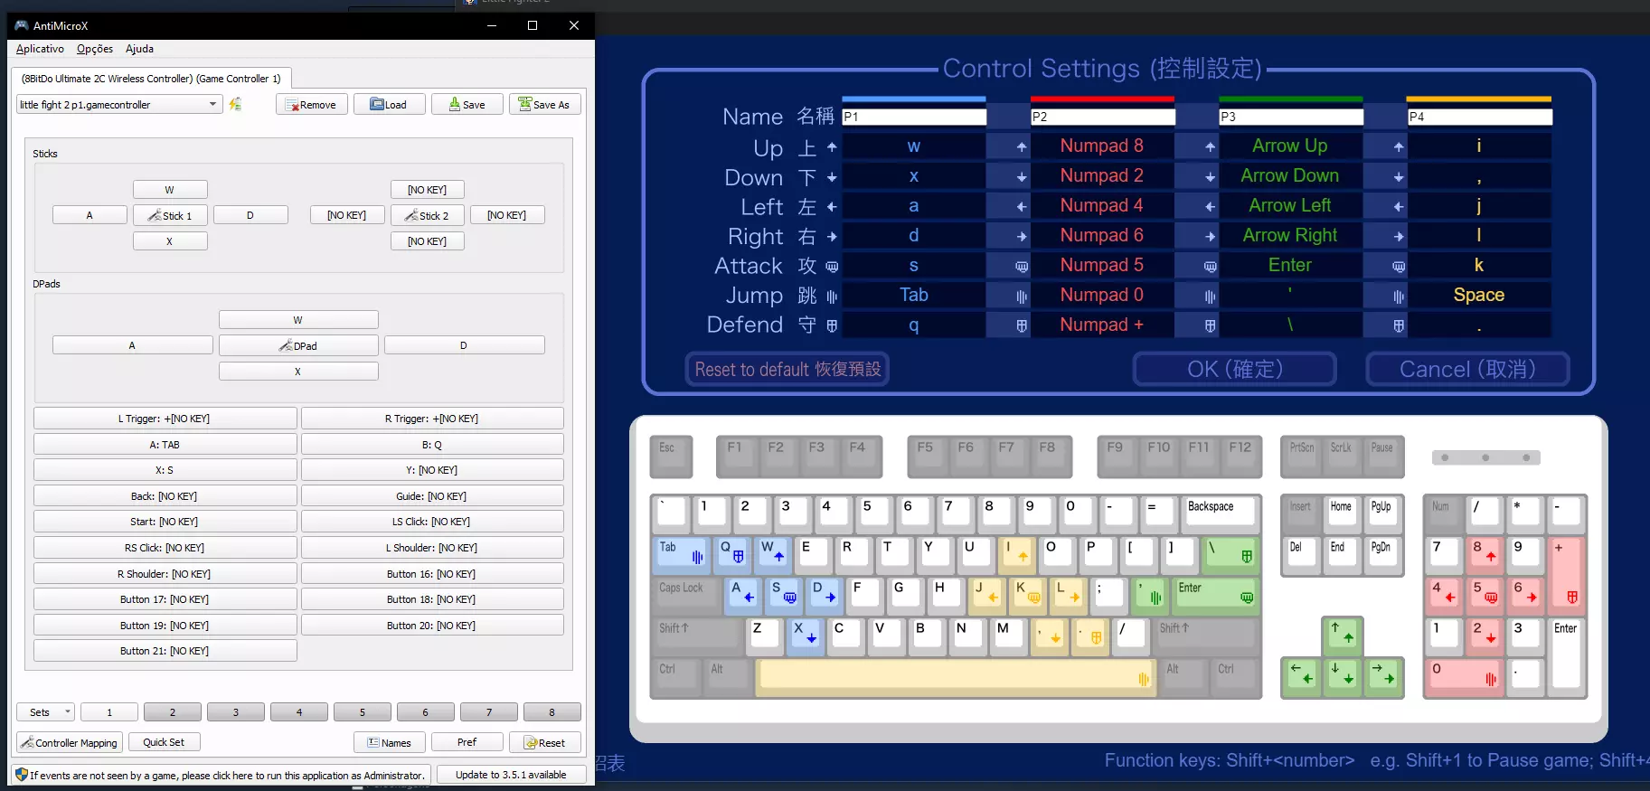1650x791 pixels.
Task: Click the S key on keyboard diagram
Action: pos(783,596)
